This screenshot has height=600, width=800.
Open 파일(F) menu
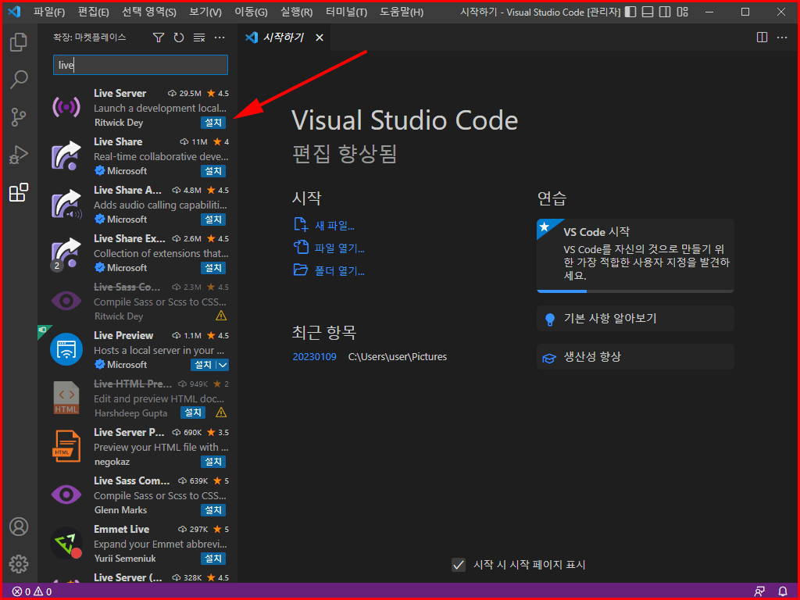[49, 12]
